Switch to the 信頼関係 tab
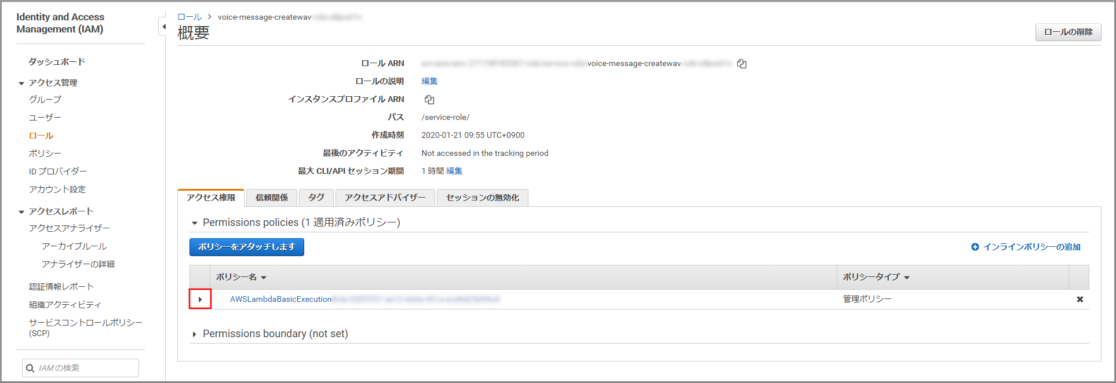Image resolution: width=1116 pixels, height=383 pixels. (x=272, y=198)
